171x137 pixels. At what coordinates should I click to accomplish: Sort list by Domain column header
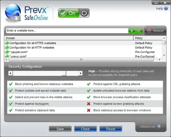(x=69, y=38)
